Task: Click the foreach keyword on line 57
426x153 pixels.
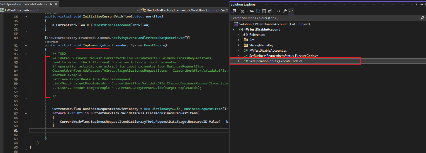Action: coord(59,113)
